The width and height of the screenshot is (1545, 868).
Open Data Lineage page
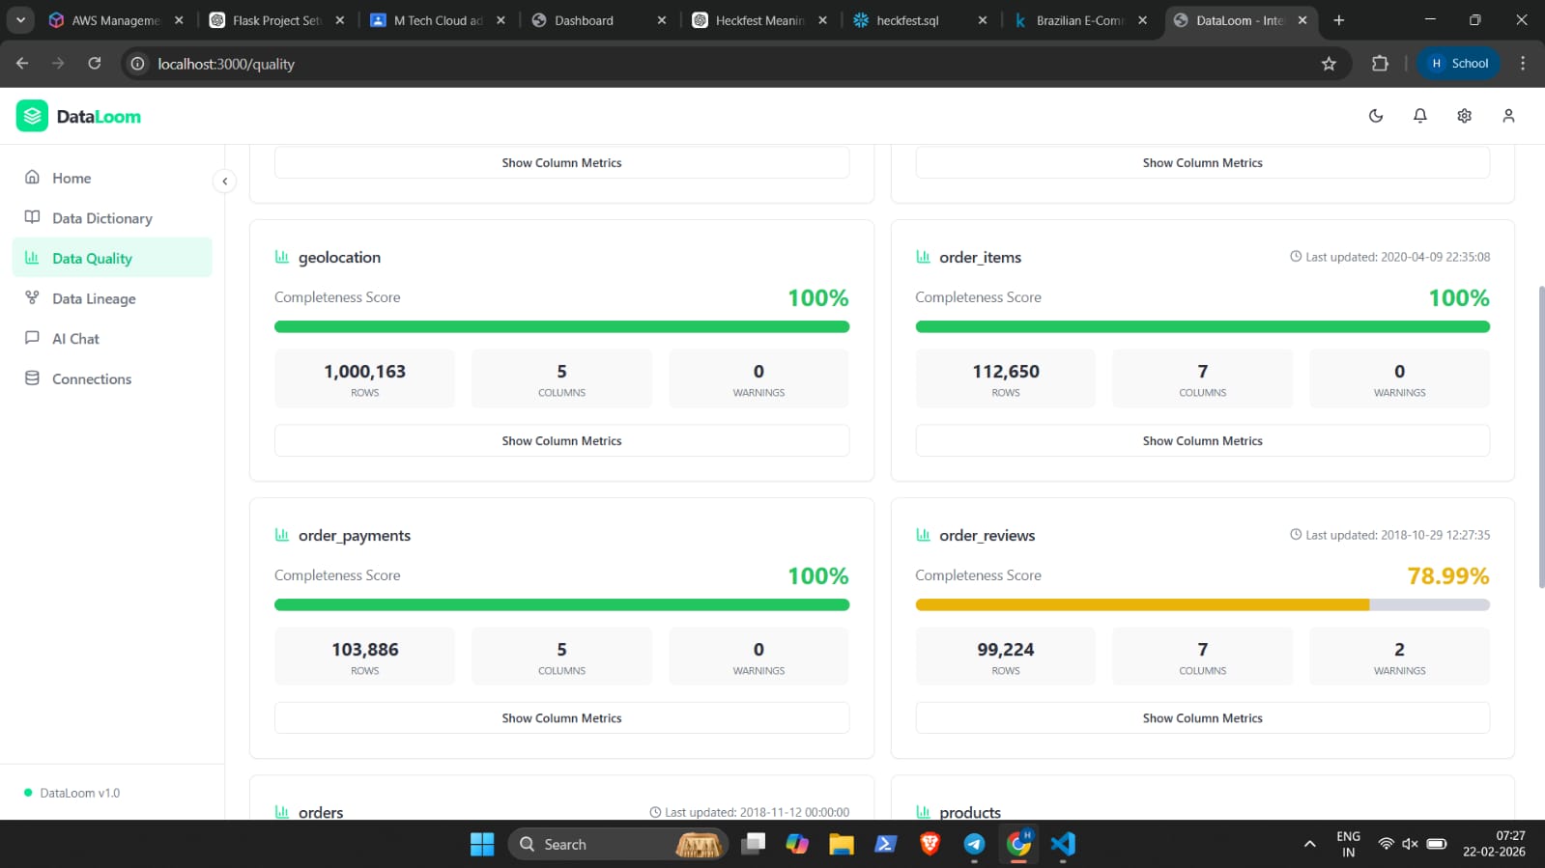click(x=112, y=298)
